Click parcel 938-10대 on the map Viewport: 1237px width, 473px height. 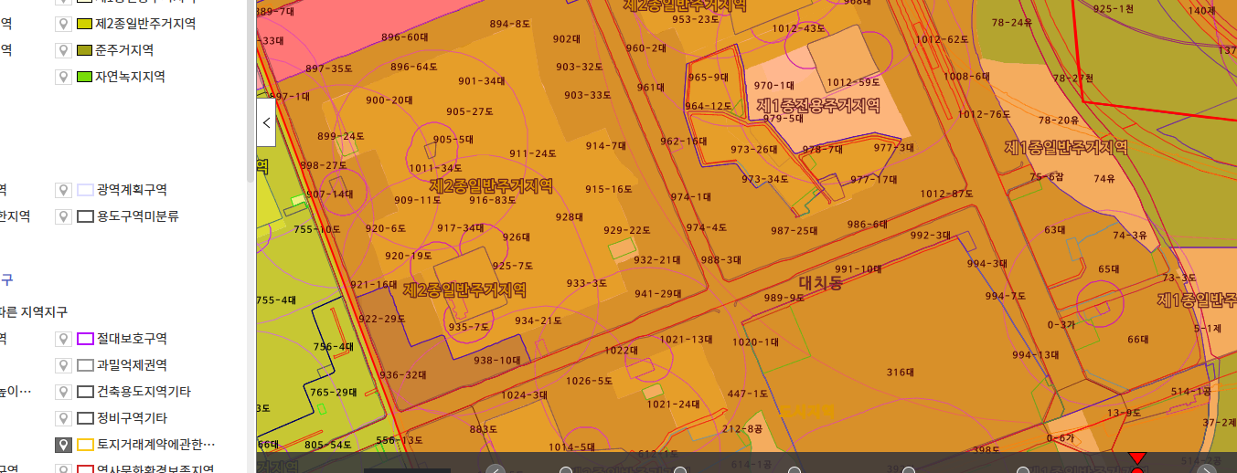496,360
